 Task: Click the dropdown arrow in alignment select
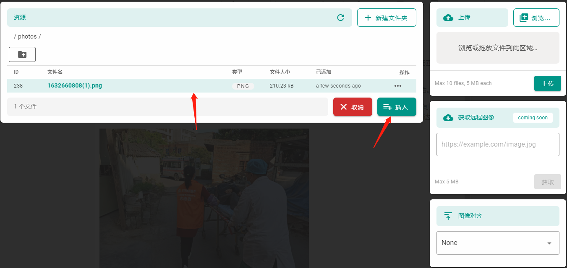click(x=549, y=243)
